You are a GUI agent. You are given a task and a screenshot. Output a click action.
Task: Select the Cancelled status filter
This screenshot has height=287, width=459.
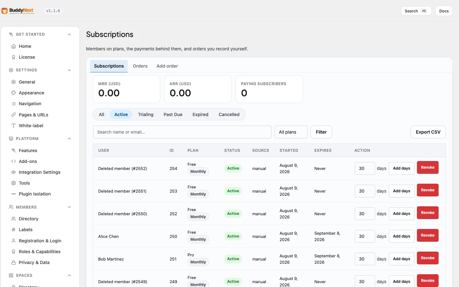[229, 114]
